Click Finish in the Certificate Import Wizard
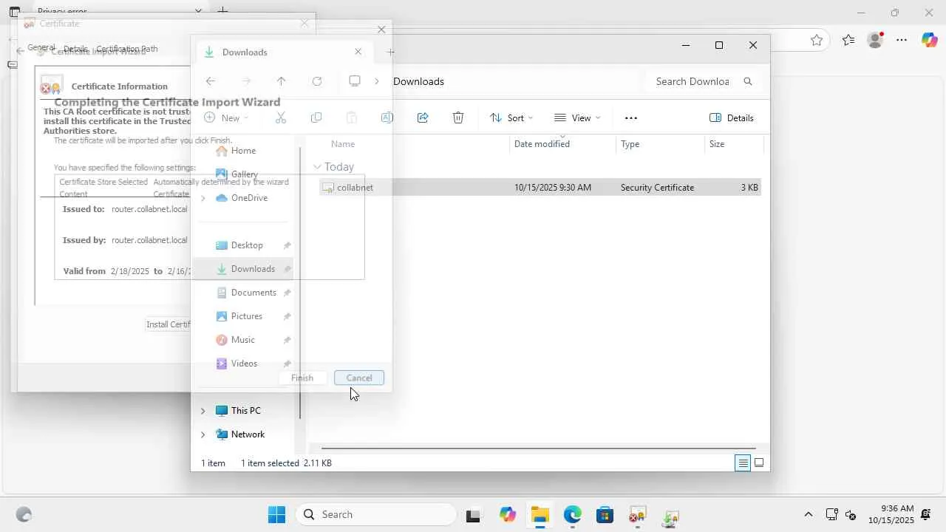This screenshot has height=532, width=946. 302,378
